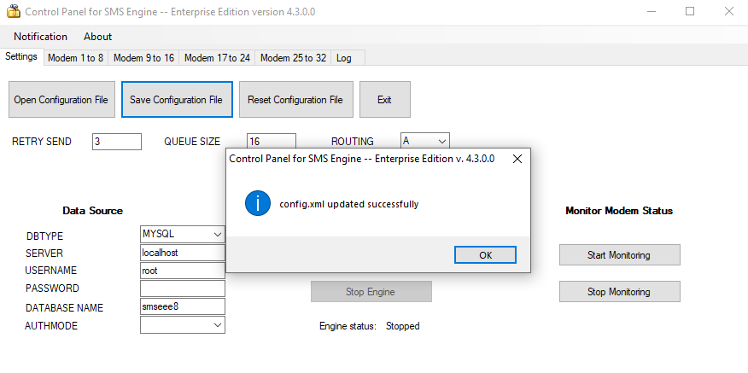
Task: Click the Exit button
Action: click(x=384, y=100)
